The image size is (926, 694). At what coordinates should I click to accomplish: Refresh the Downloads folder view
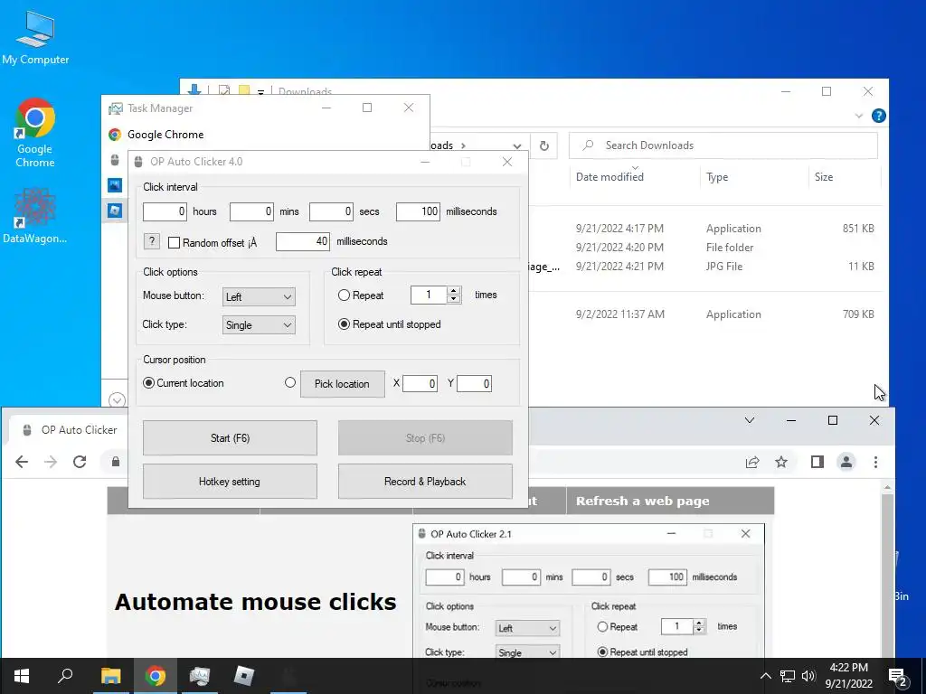pos(543,145)
